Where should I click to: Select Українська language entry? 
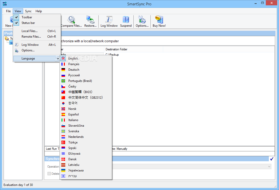point(86,170)
